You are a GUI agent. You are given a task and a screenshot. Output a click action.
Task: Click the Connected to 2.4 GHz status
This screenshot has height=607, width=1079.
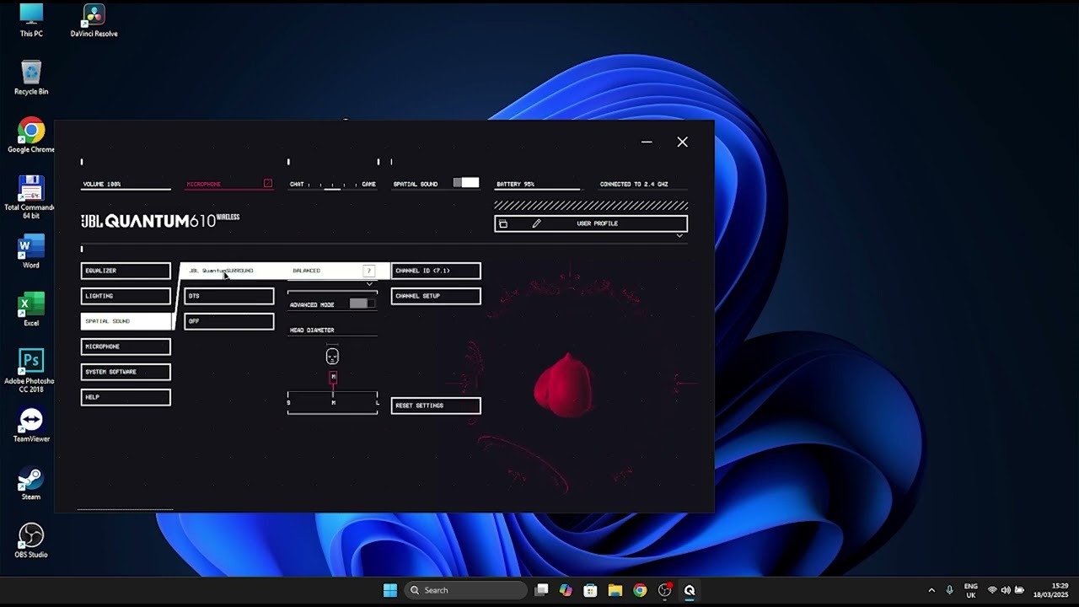click(x=643, y=185)
